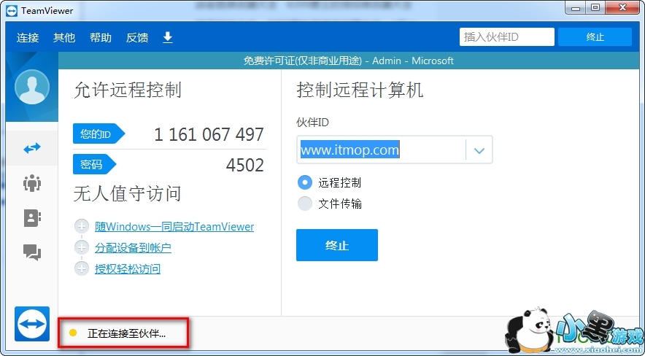Click the TeamViewer title bar app icon

click(x=12, y=10)
